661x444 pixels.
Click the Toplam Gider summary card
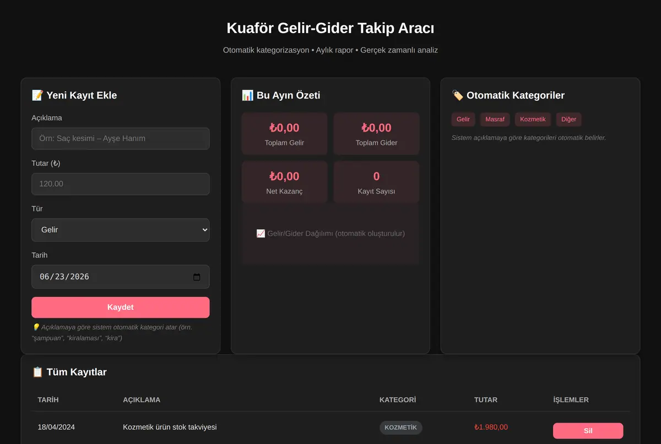pos(376,134)
